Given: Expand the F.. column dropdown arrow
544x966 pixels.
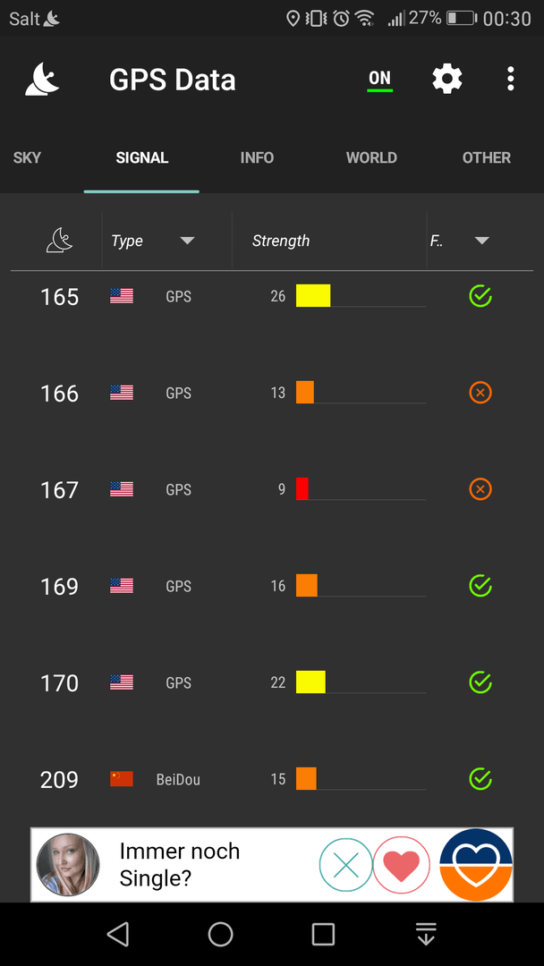Looking at the screenshot, I should (482, 241).
